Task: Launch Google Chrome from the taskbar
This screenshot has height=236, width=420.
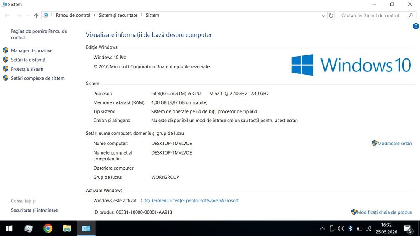Action: [x=48, y=228]
